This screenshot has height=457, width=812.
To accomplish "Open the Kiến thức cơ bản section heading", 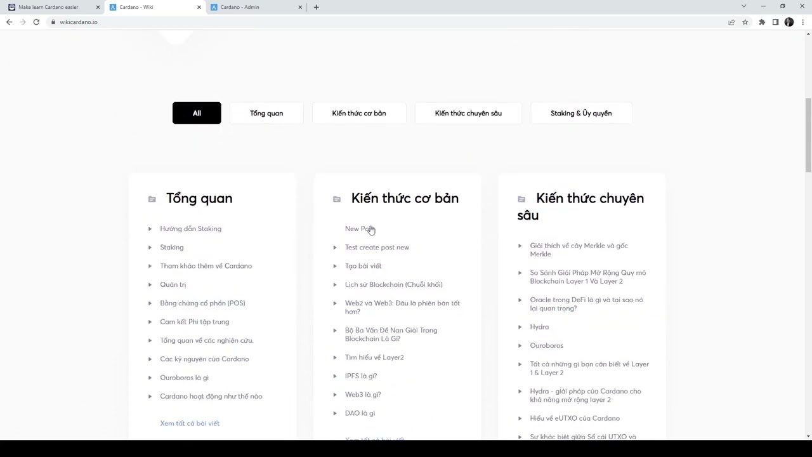I will pyautogui.click(x=405, y=198).
